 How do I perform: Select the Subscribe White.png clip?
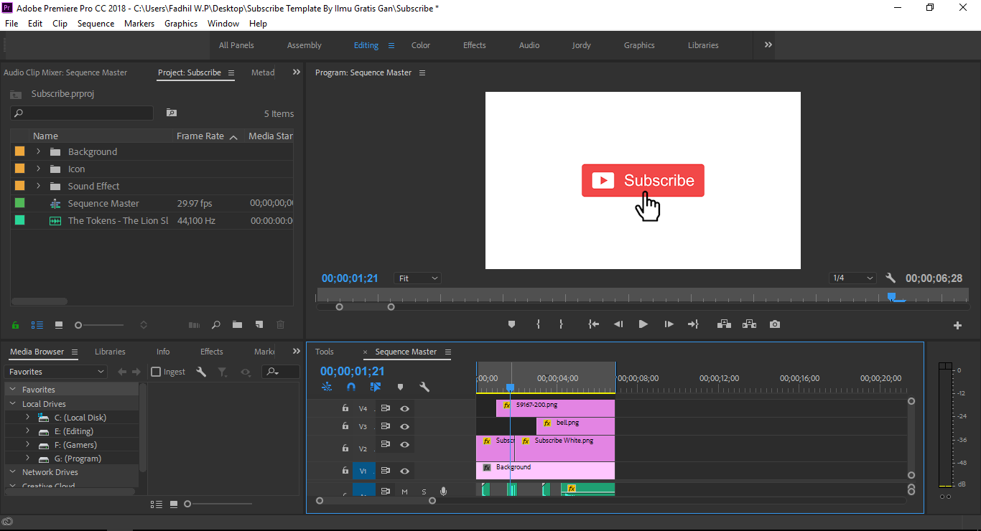point(564,448)
